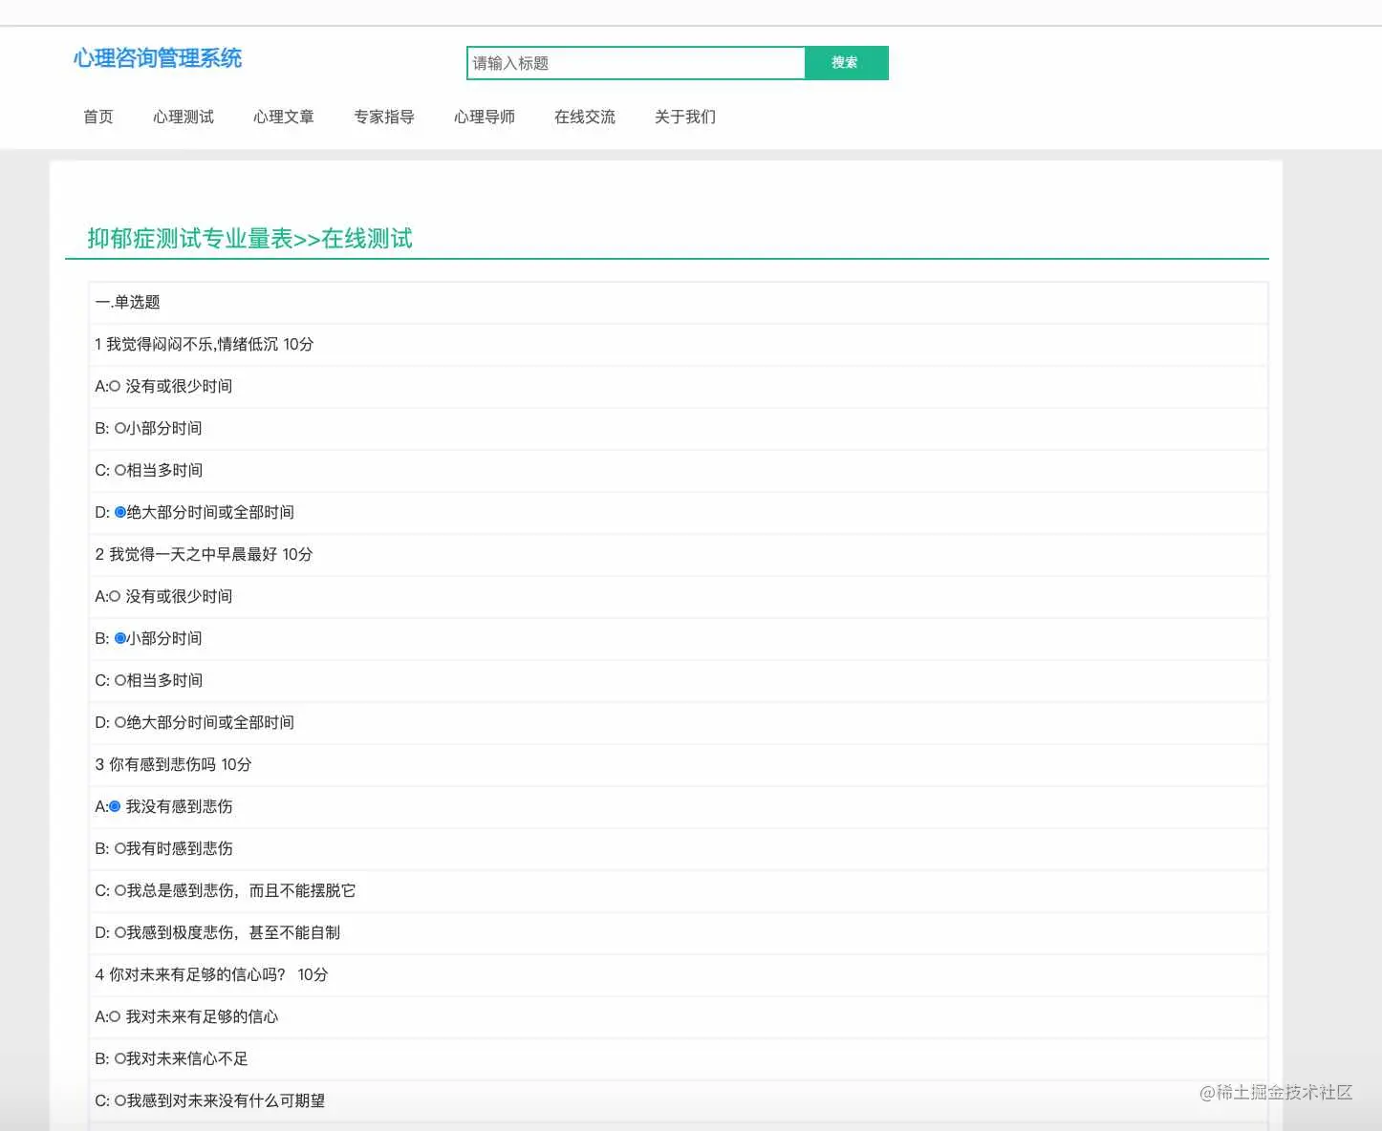1382x1131 pixels.
Task: Go to 在线交流 page
Action: click(585, 117)
